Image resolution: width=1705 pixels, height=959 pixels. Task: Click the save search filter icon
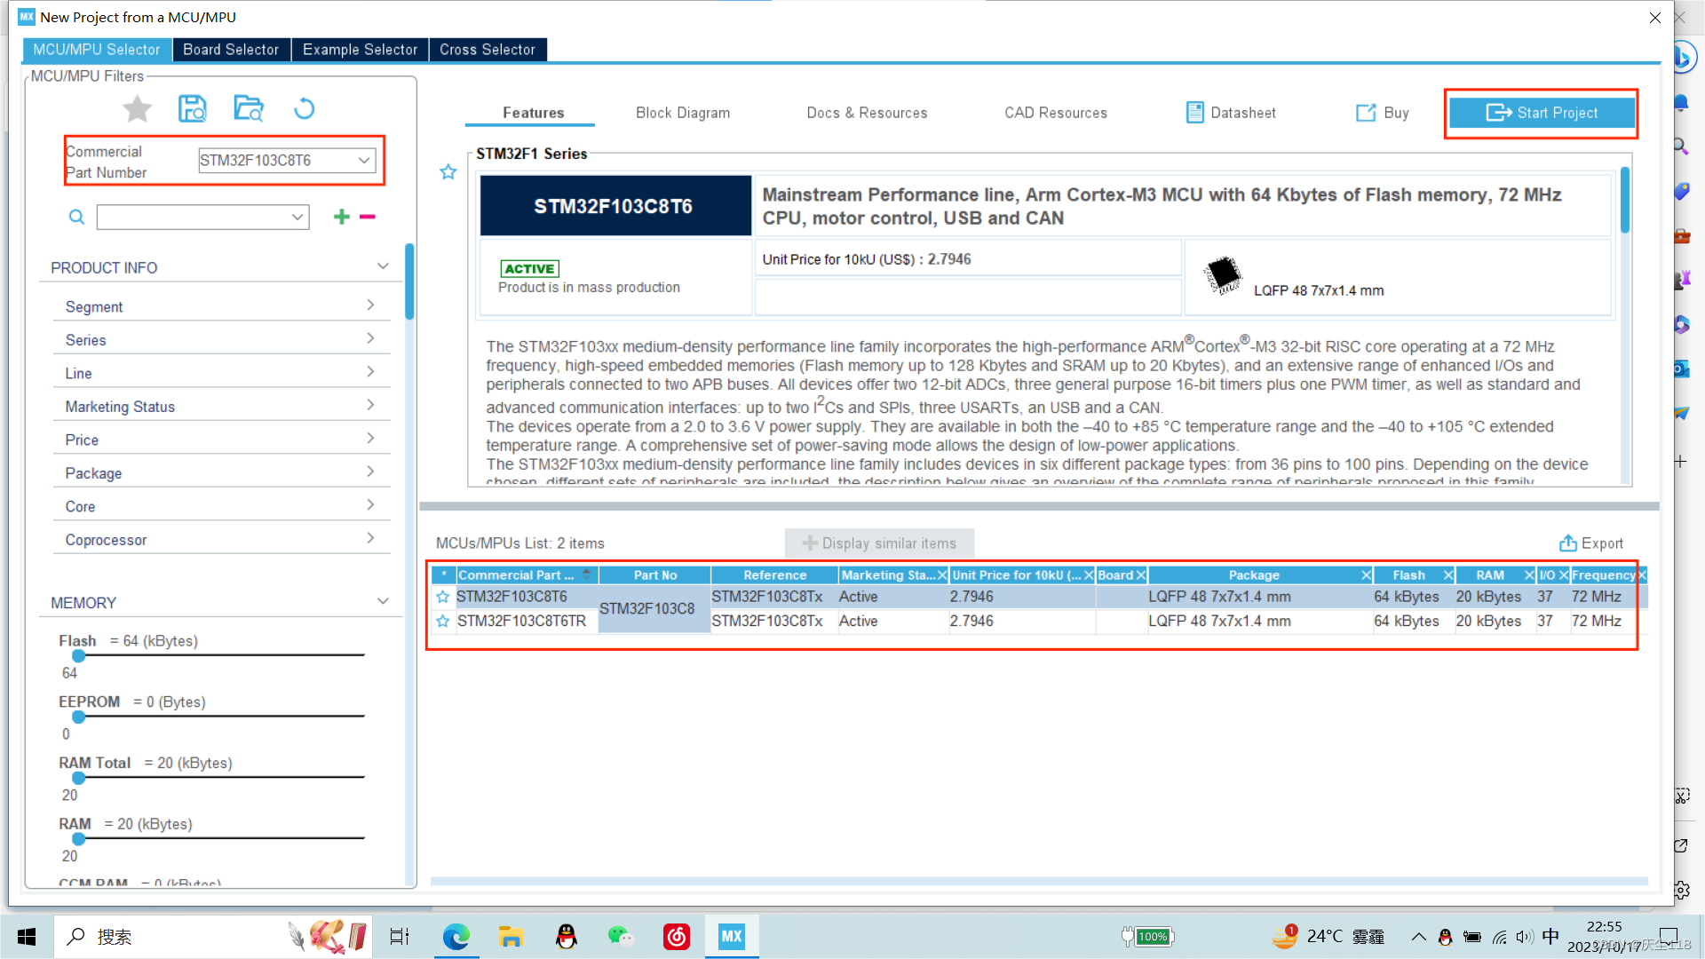[x=193, y=109]
